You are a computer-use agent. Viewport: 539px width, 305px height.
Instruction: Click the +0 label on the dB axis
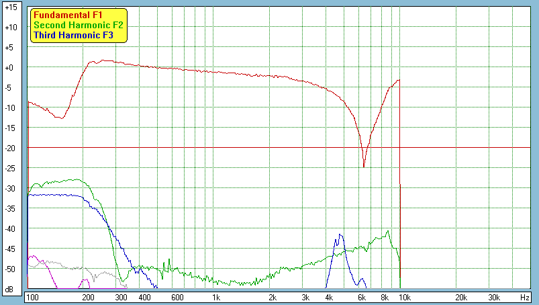[11, 67]
